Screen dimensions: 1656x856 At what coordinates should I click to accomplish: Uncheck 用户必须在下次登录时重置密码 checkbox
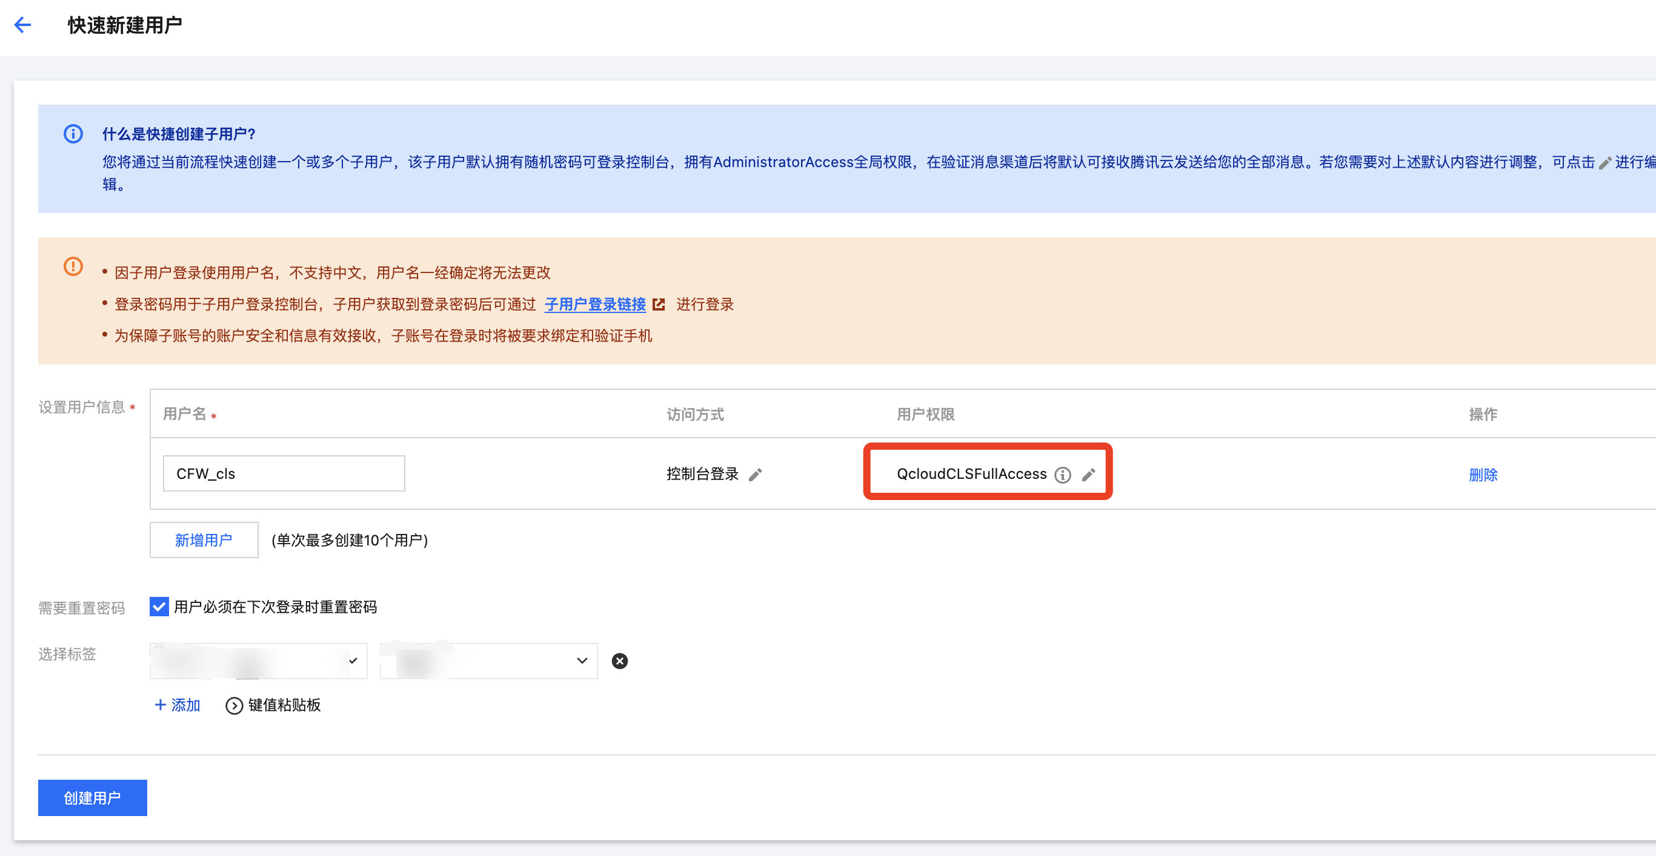(x=159, y=607)
